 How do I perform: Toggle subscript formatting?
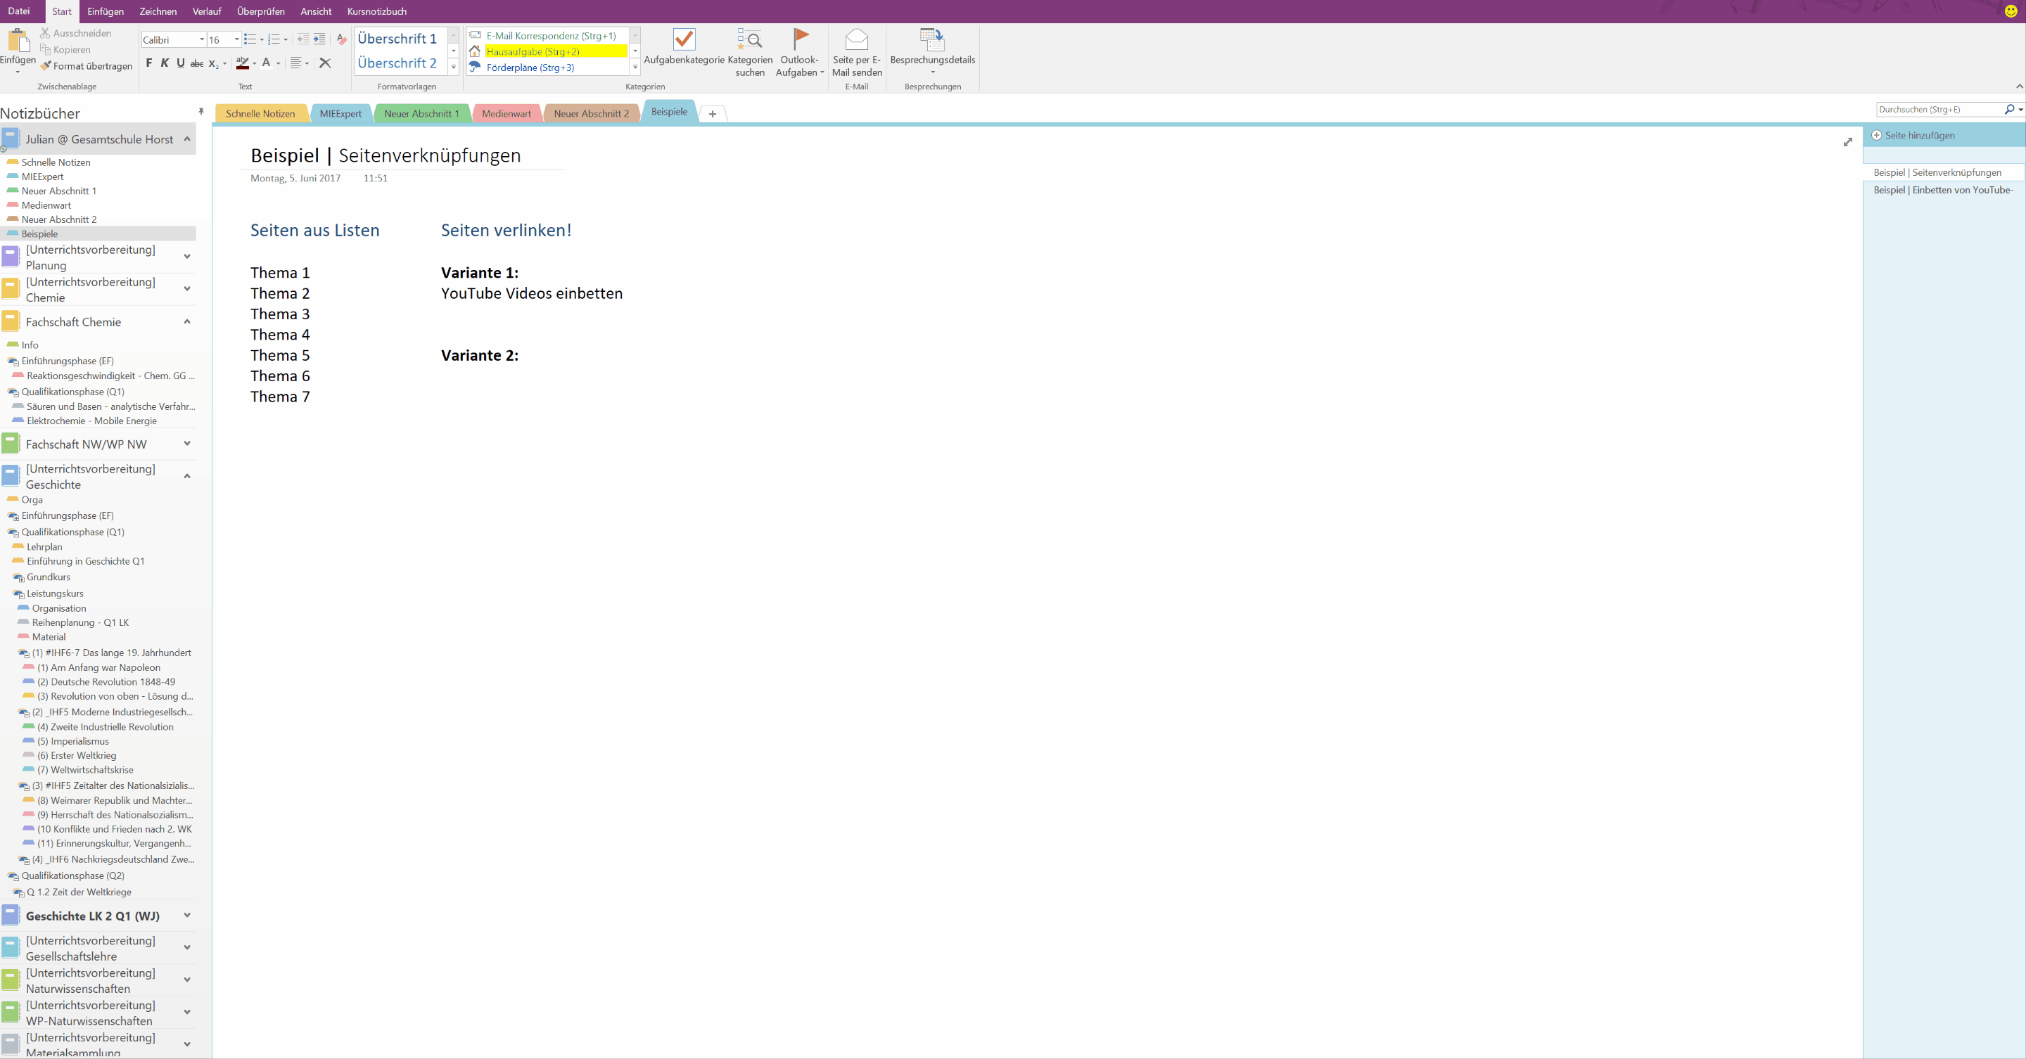(213, 64)
